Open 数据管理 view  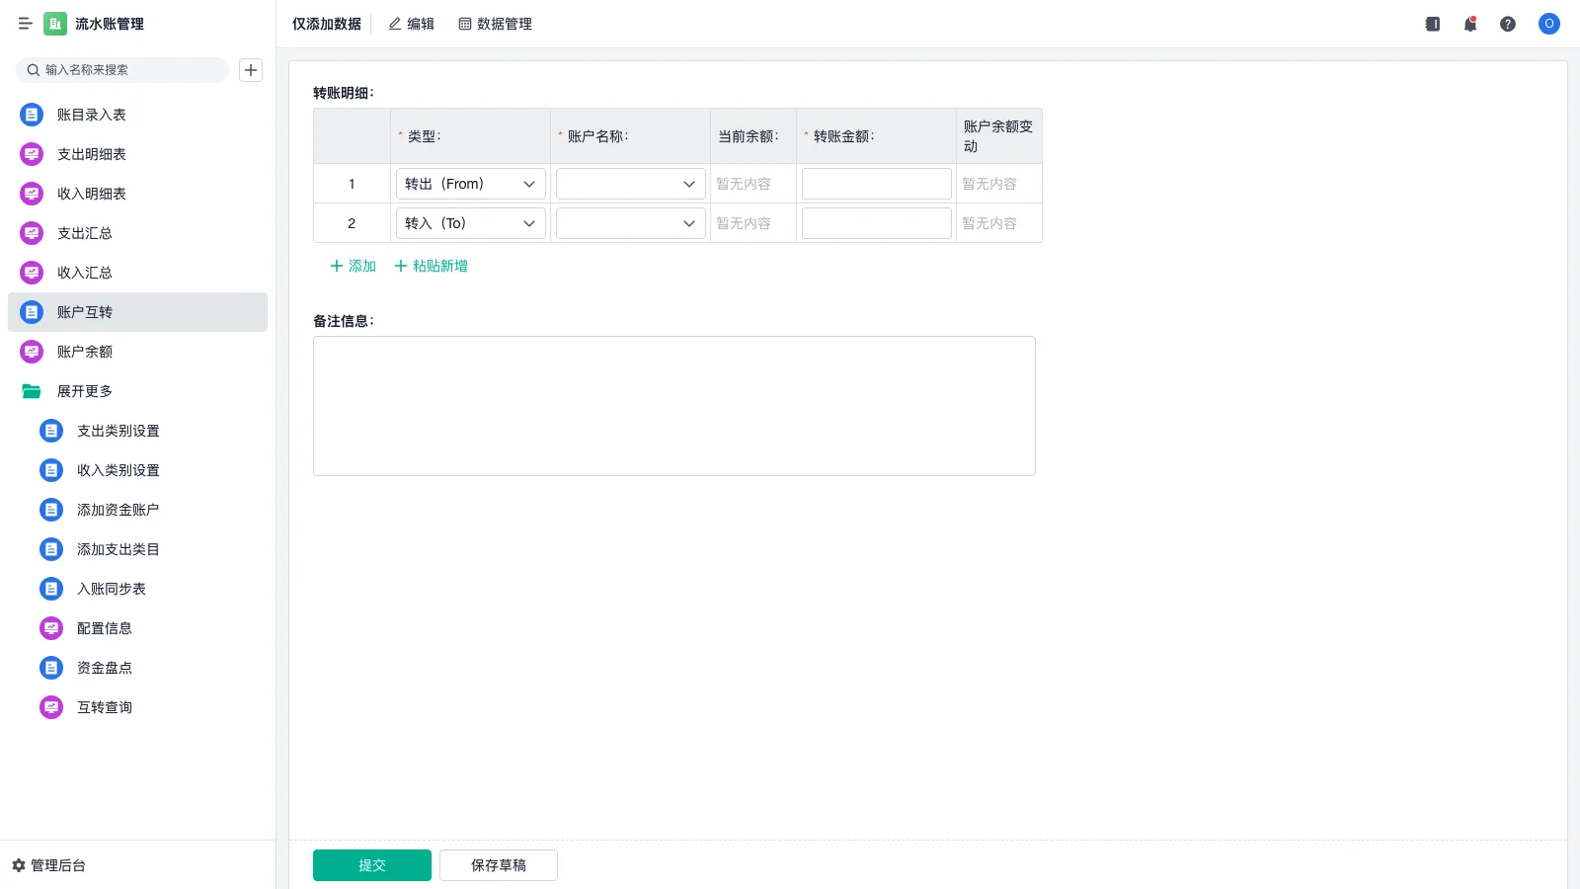coord(495,24)
